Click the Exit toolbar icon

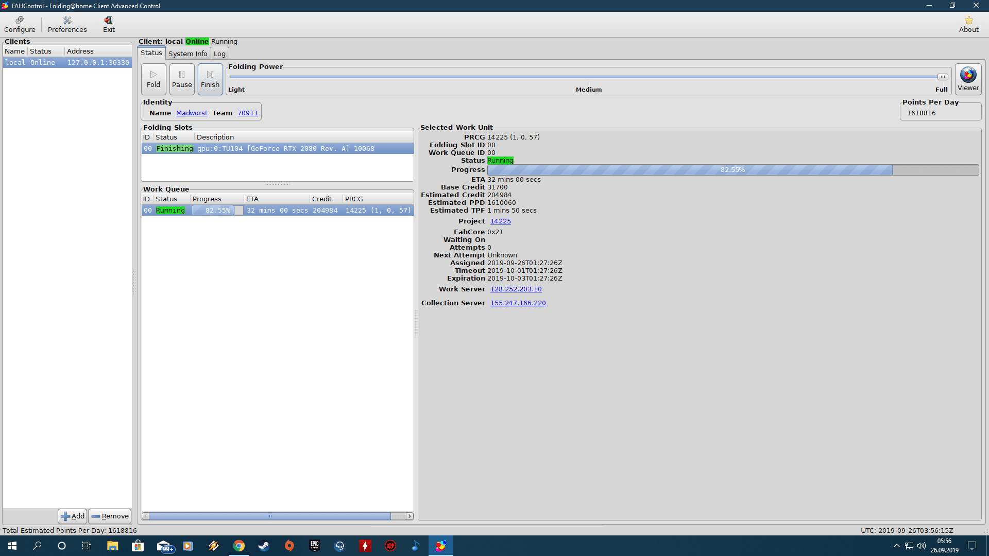109,24
